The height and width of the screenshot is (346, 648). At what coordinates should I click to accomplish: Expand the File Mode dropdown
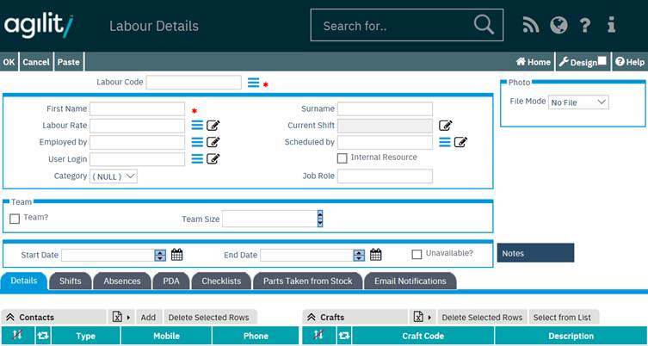click(578, 102)
